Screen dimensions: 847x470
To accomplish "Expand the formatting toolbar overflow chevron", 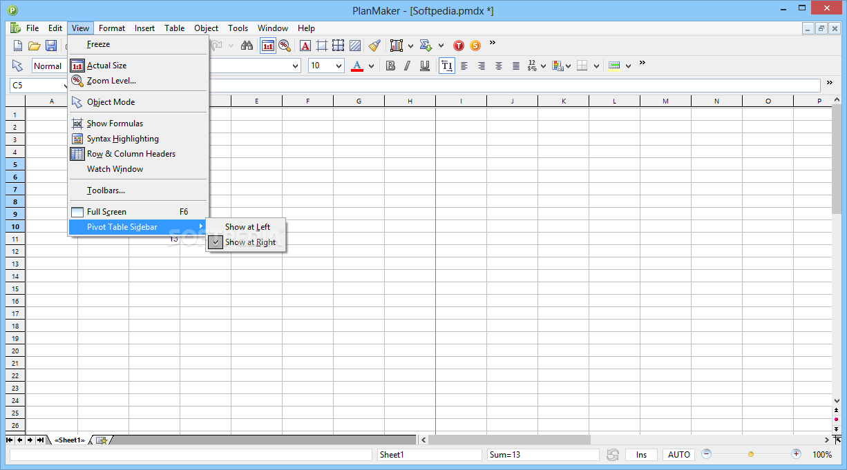I will (x=642, y=63).
